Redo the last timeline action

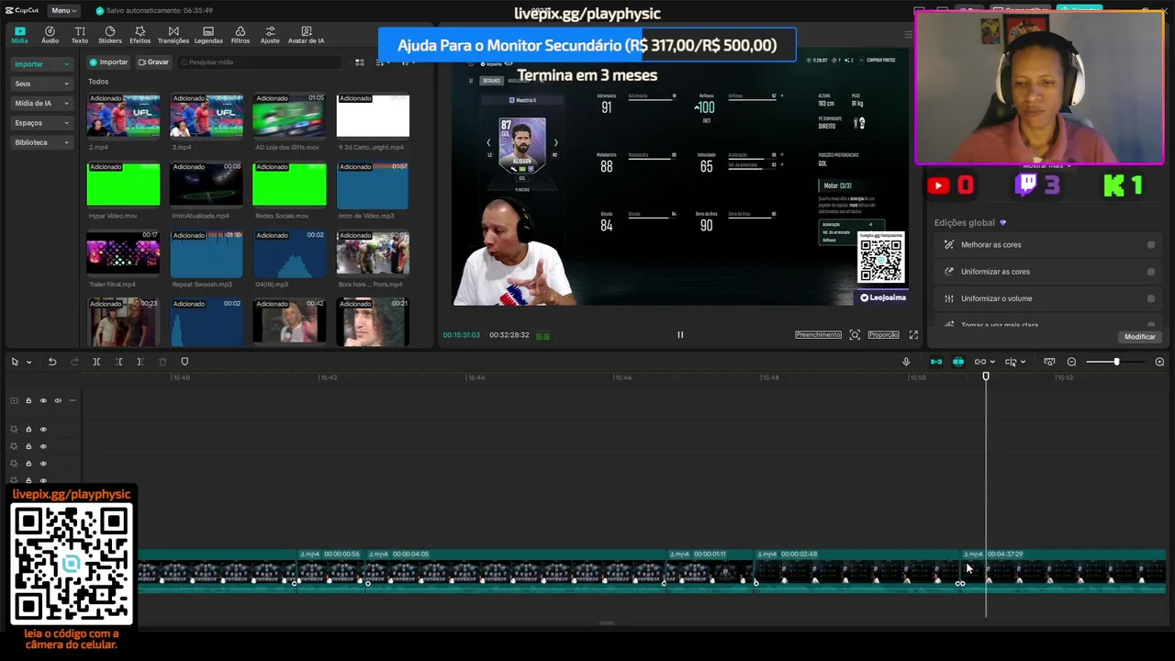click(x=74, y=362)
